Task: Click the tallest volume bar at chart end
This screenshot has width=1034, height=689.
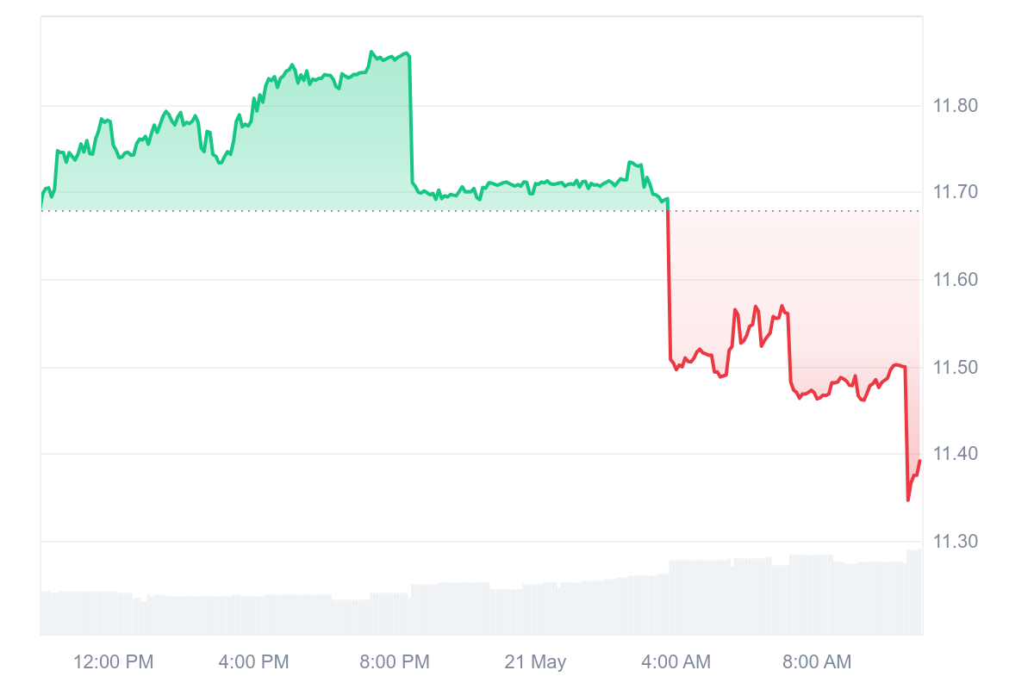Action: [x=915, y=593]
